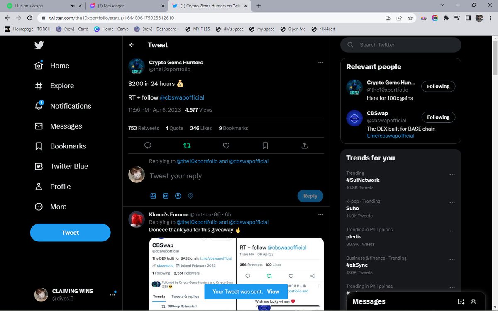The height and width of the screenshot is (311, 498).
Task: Open Profile in the sidebar
Action: point(53,187)
